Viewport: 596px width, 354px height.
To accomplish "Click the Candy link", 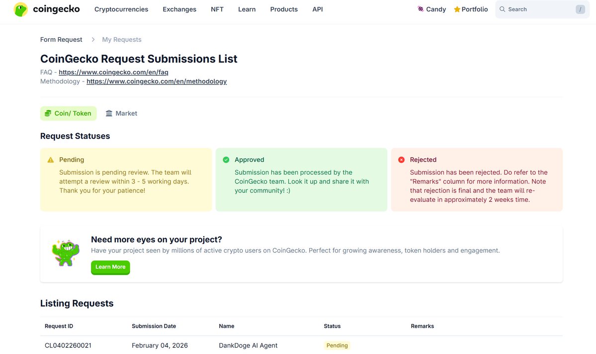I will point(431,9).
